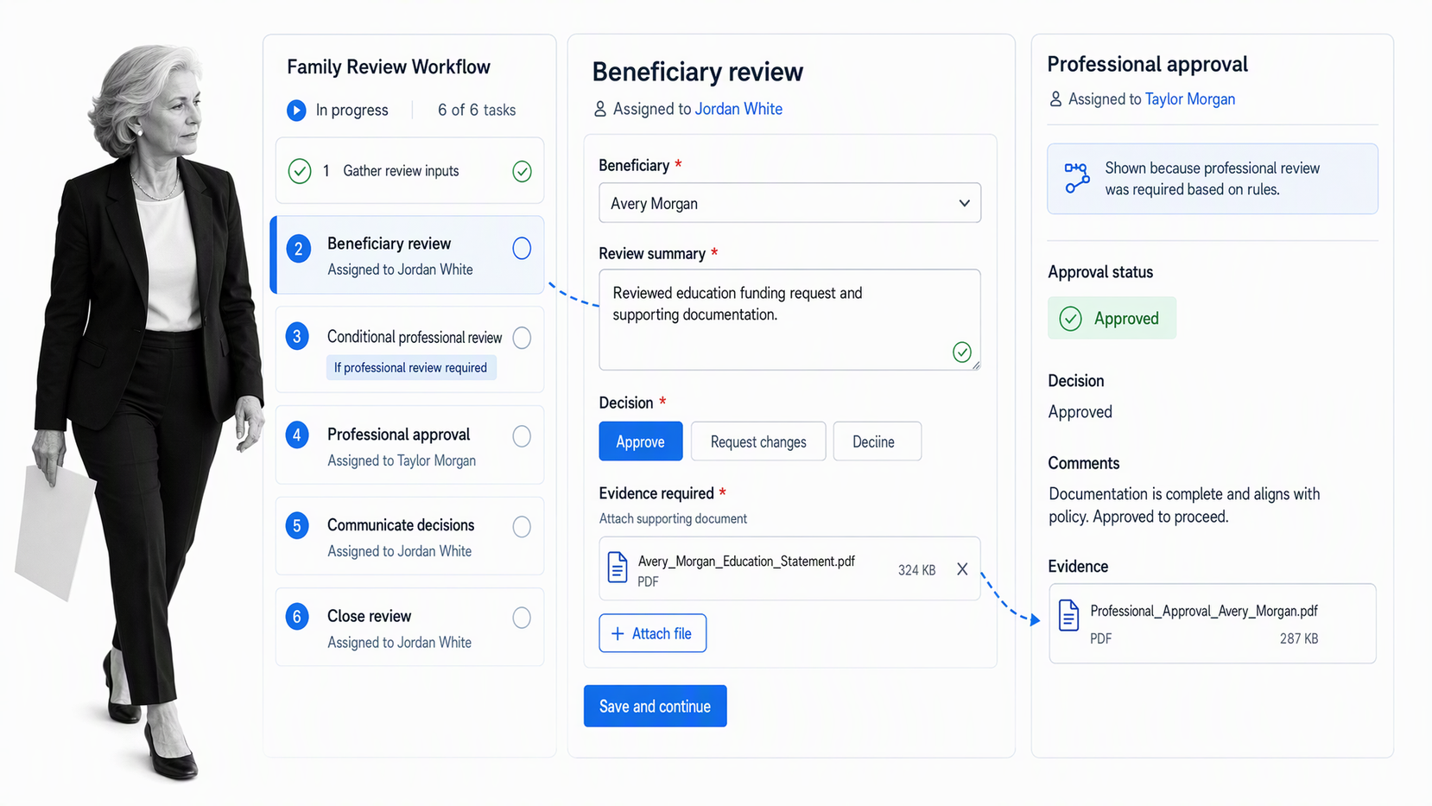Select the Communicate decisions task
Image resolution: width=1432 pixels, height=806 pixels.
410,536
